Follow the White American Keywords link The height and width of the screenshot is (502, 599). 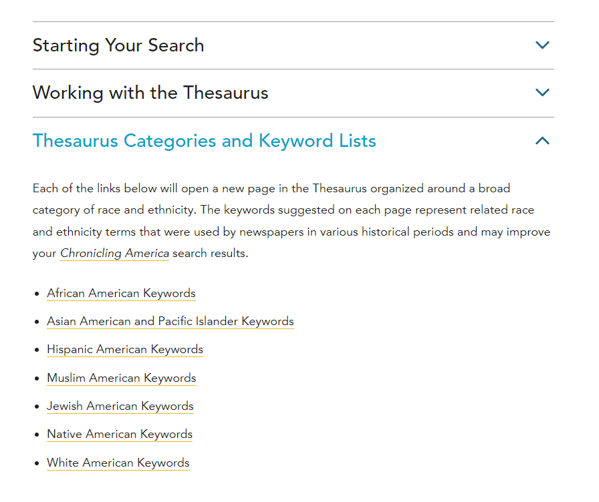pos(118,463)
